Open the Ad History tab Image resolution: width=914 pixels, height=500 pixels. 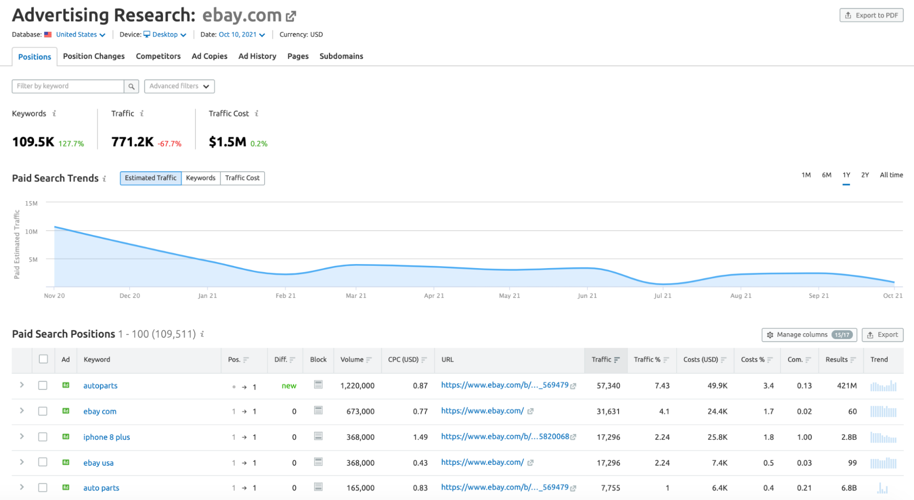click(257, 56)
